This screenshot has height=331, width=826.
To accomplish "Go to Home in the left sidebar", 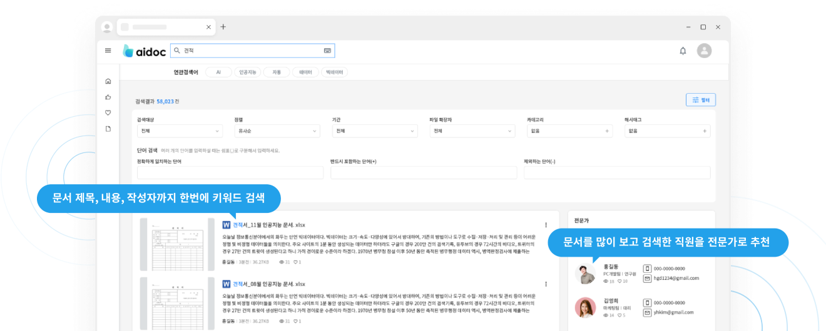I will (x=108, y=81).
